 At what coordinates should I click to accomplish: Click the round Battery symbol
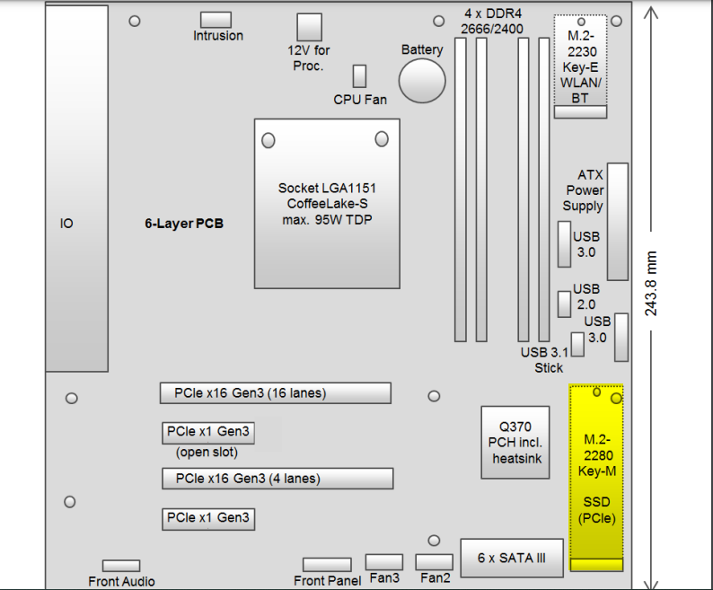pos(422,81)
